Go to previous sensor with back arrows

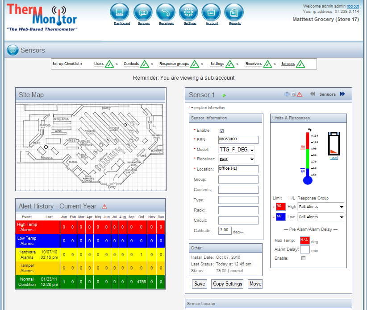(x=313, y=94)
